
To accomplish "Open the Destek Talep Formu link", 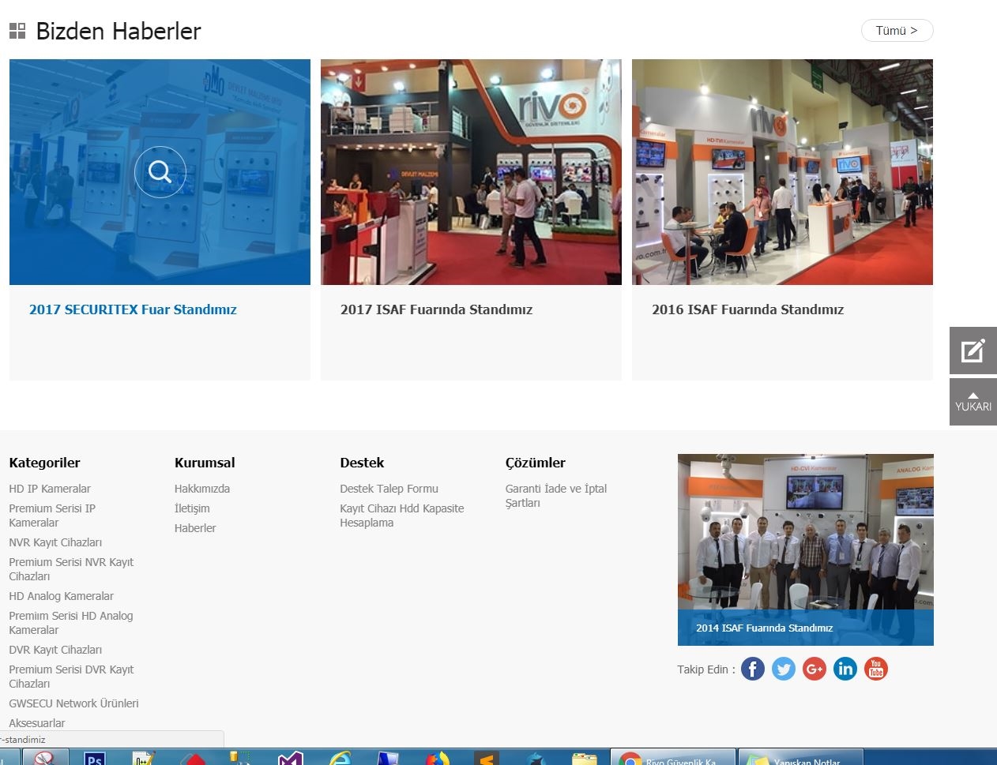I will pyautogui.click(x=389, y=489).
